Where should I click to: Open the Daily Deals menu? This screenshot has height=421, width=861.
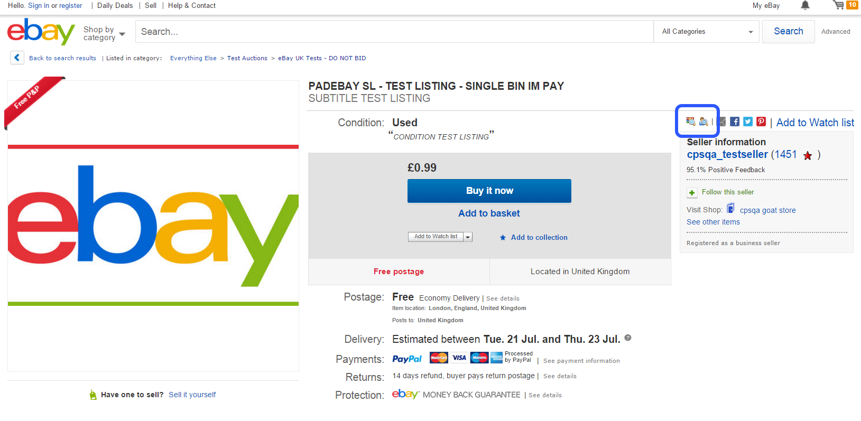click(x=115, y=5)
